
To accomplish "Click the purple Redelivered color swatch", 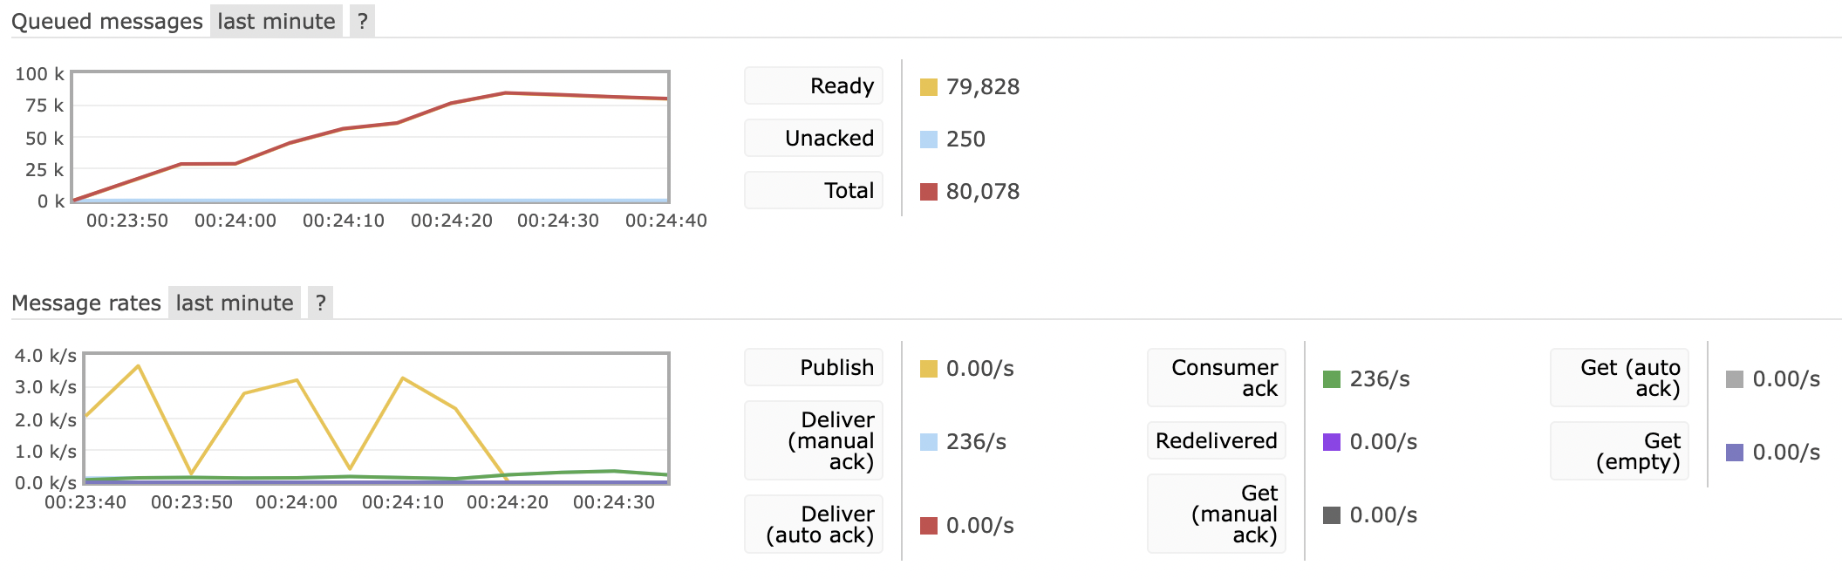I will click(1332, 442).
